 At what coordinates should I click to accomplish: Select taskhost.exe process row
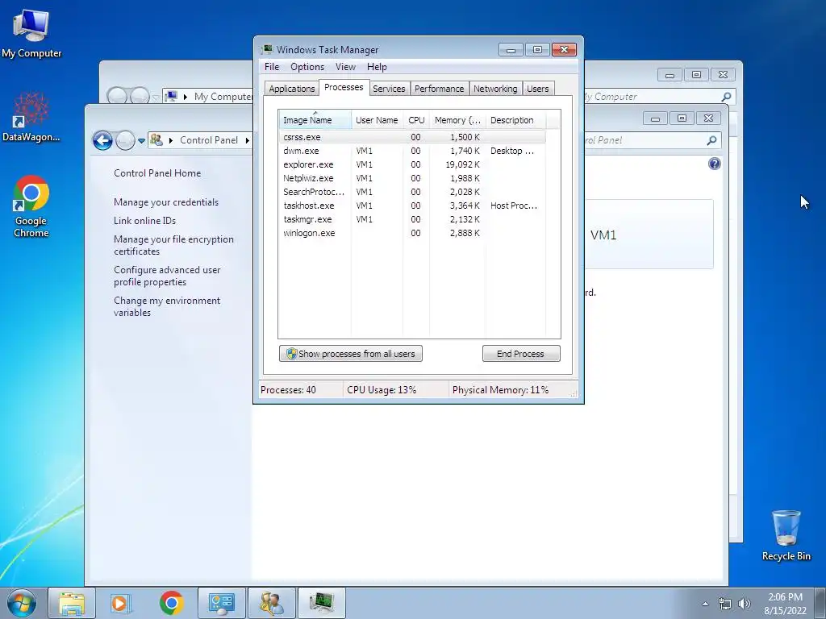coord(412,206)
